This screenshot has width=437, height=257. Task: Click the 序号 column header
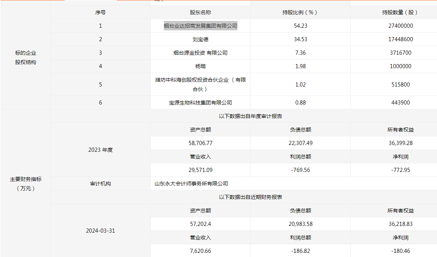(x=100, y=12)
